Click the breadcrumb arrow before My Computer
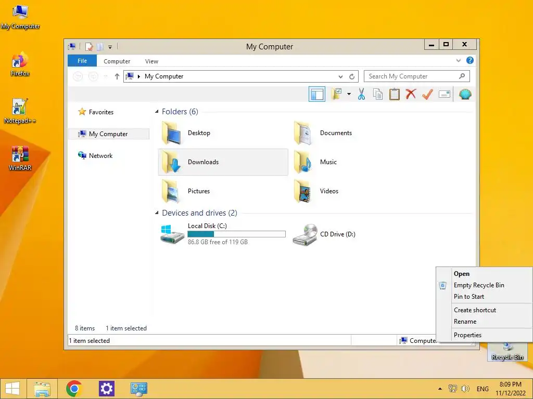533x399 pixels. coord(138,77)
